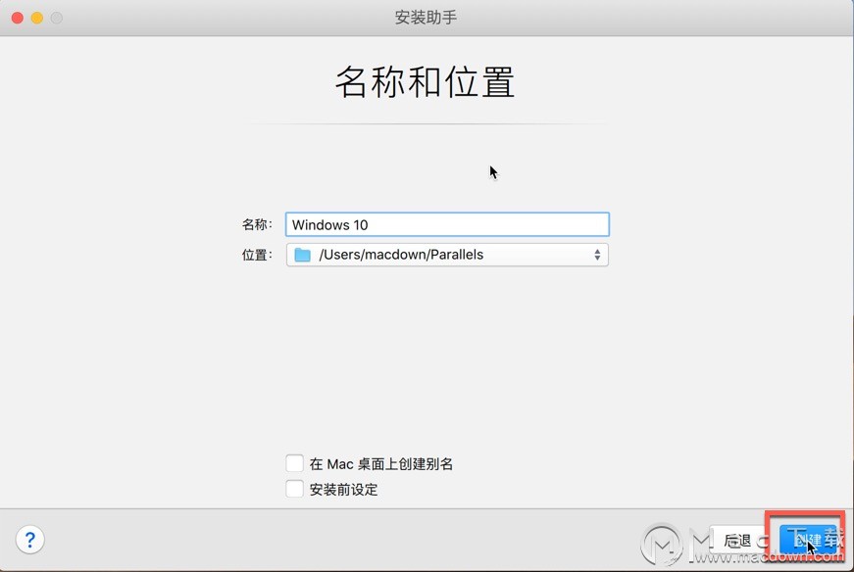Screen dimensions: 854x572
Task: Click the 名称: label
Action: tap(257, 224)
